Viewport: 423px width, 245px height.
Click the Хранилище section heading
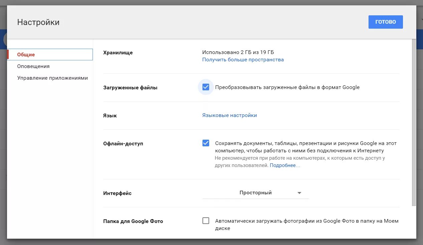(118, 53)
